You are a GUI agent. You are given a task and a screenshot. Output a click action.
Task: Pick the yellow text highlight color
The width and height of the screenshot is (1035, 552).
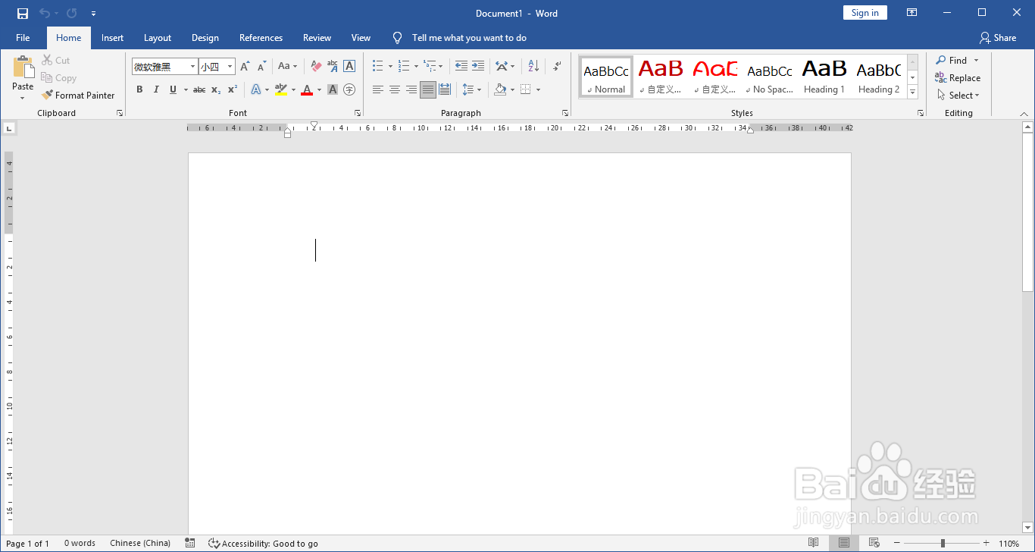pyautogui.click(x=280, y=89)
